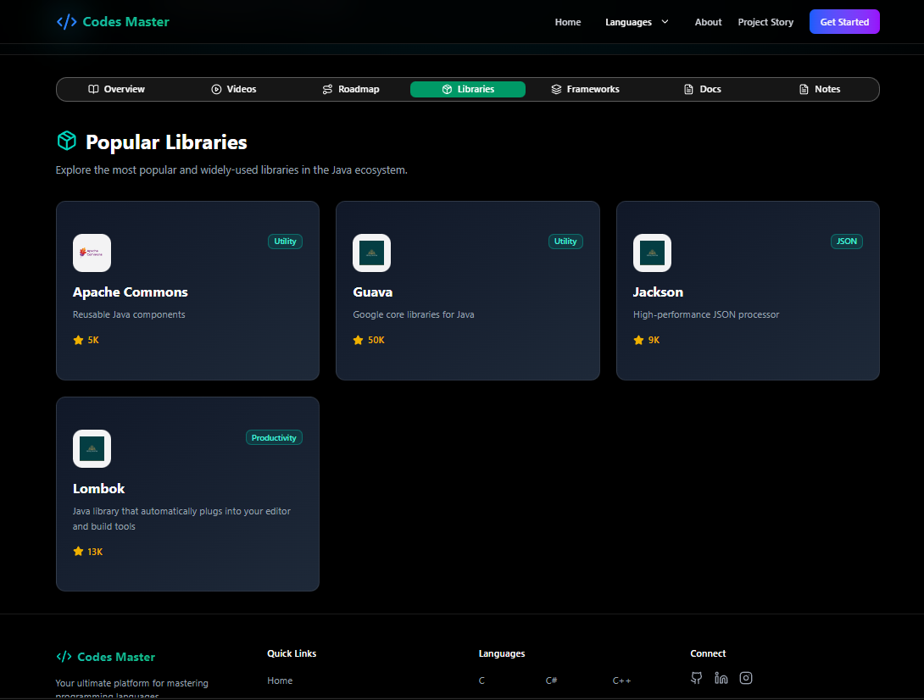Open the Project Story link
Image resolution: width=924 pixels, height=700 pixels.
tap(765, 22)
